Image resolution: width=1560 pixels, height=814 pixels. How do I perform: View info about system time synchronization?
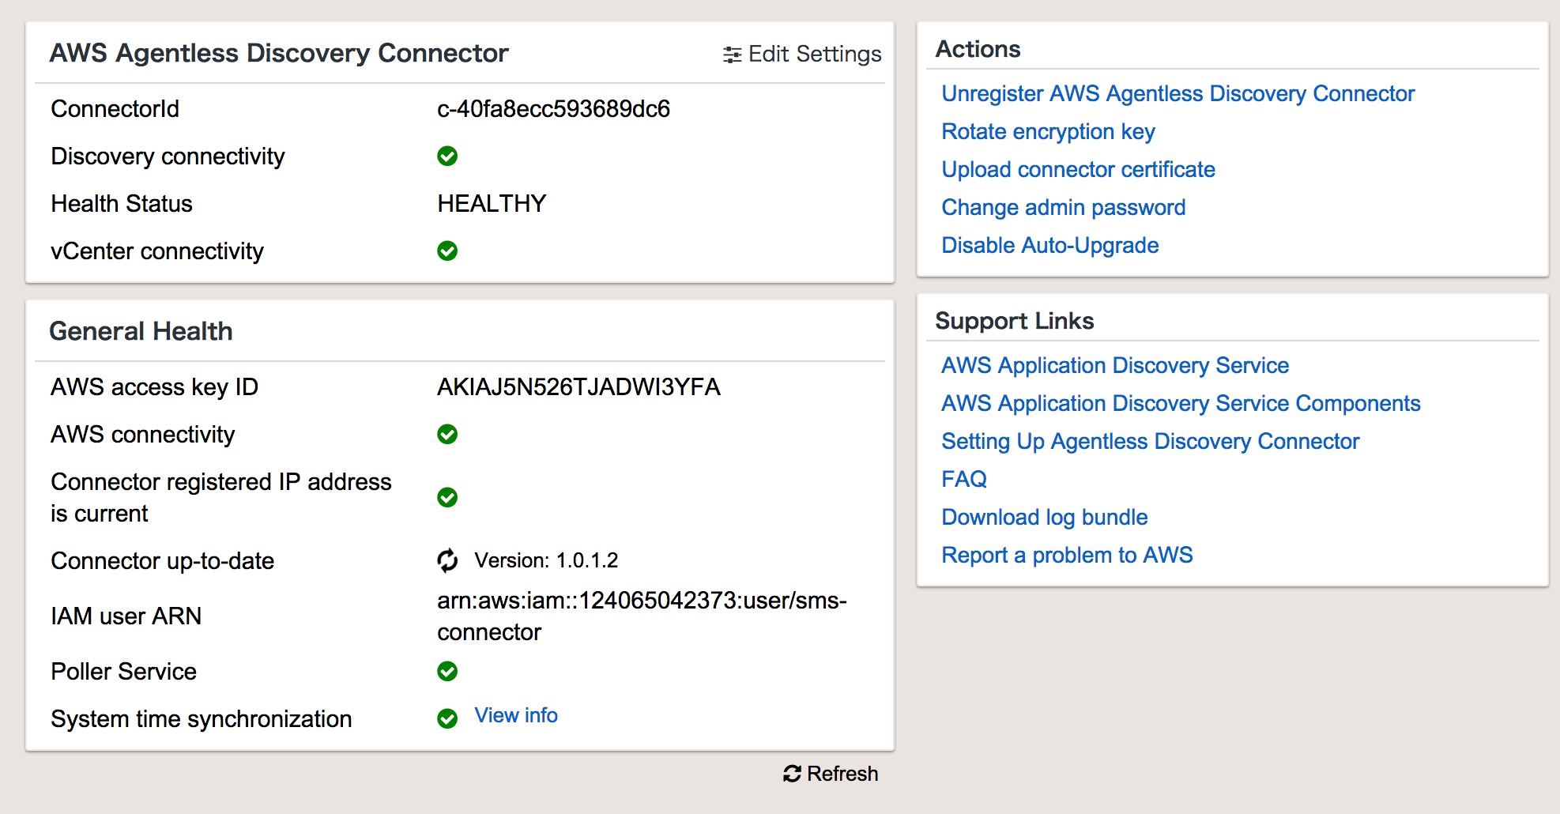515,715
